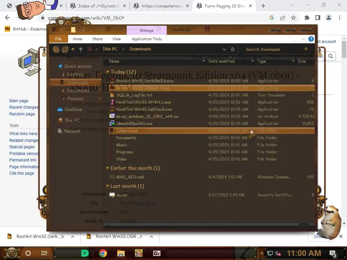Click the network icon in system tray
Image resolution: width=347 pixels, height=260 pixels.
(x=270, y=253)
